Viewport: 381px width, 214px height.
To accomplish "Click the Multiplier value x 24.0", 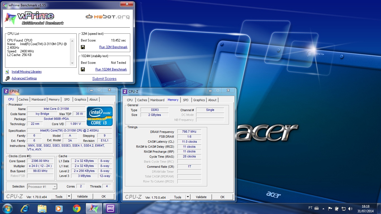I will click(x=41, y=166).
